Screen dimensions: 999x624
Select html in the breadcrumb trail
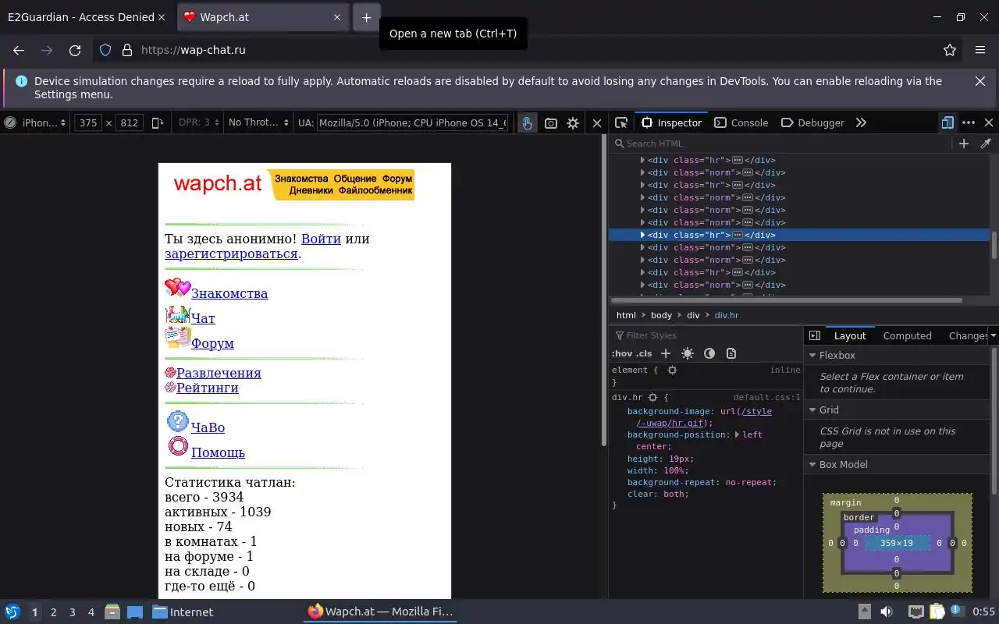click(626, 315)
